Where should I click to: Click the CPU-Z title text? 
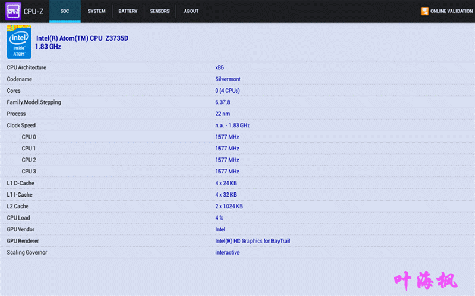(x=33, y=11)
